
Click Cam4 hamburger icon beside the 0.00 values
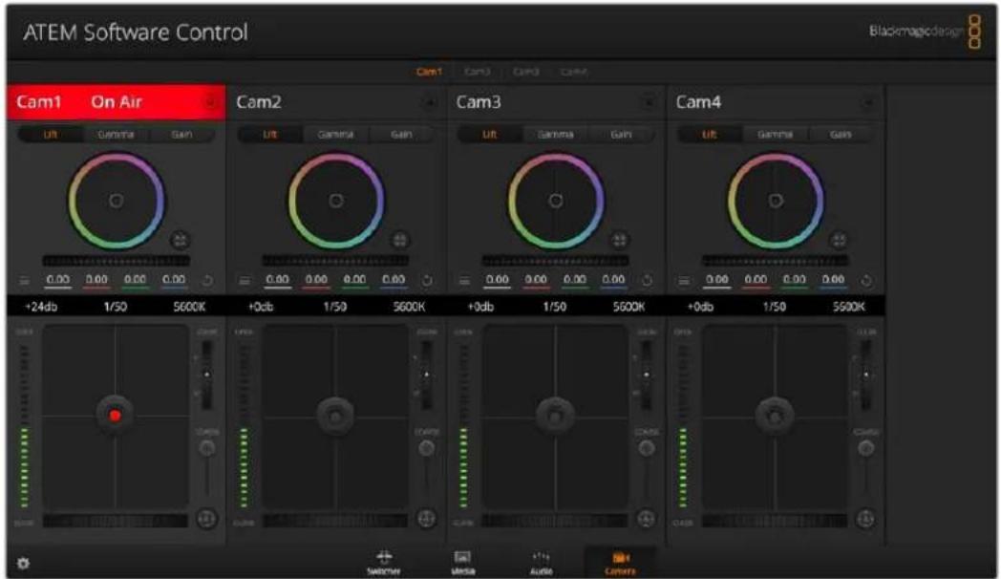[684, 280]
